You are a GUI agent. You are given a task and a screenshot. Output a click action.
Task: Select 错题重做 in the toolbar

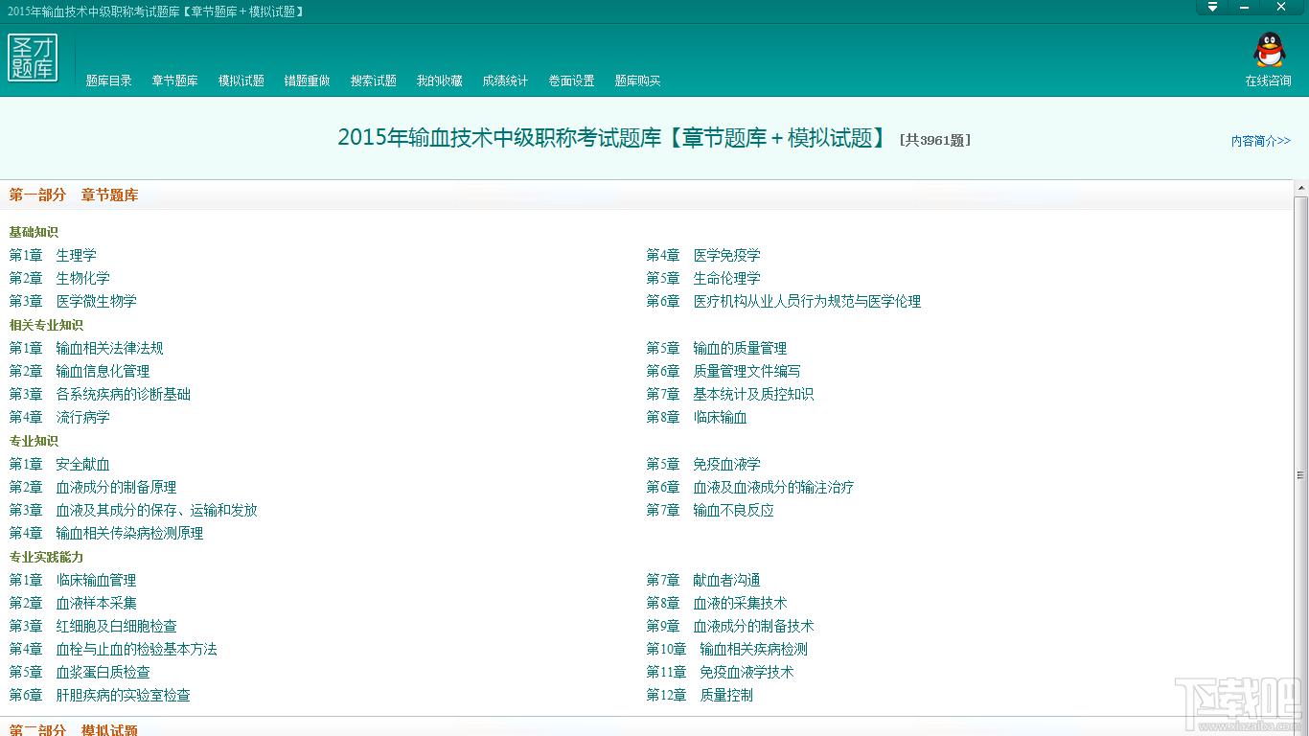(x=307, y=81)
